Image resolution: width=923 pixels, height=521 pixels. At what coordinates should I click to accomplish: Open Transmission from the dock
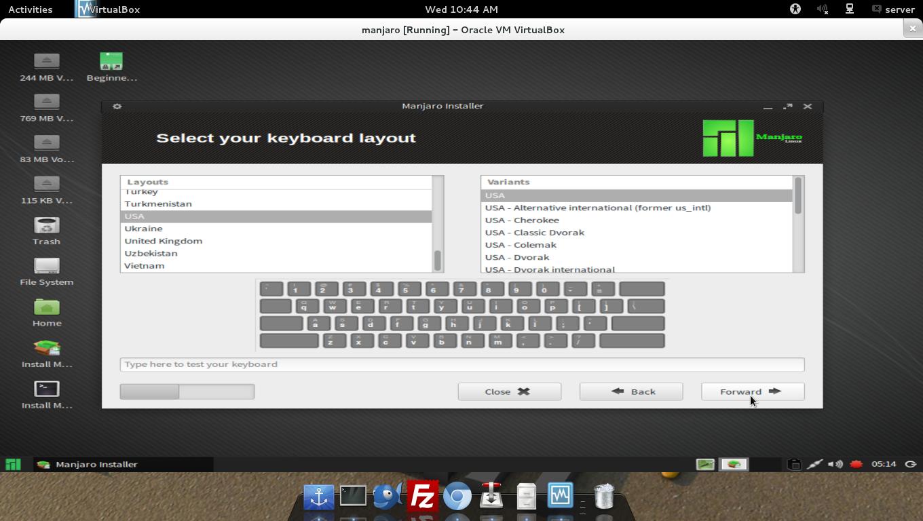pos(491,497)
